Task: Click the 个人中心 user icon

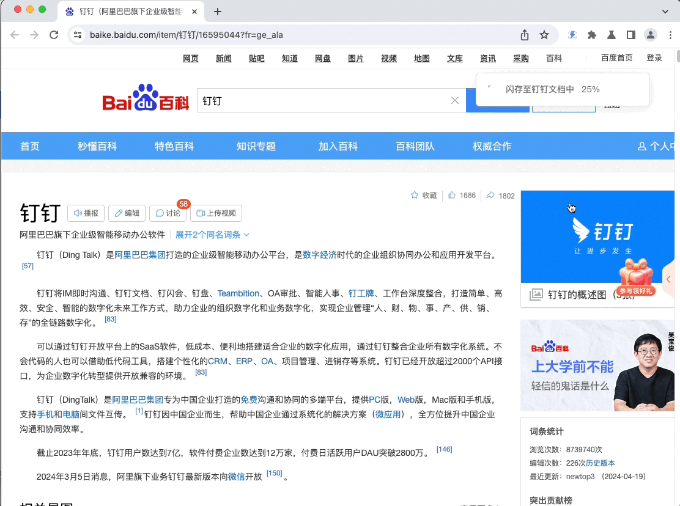Action: 642,147
